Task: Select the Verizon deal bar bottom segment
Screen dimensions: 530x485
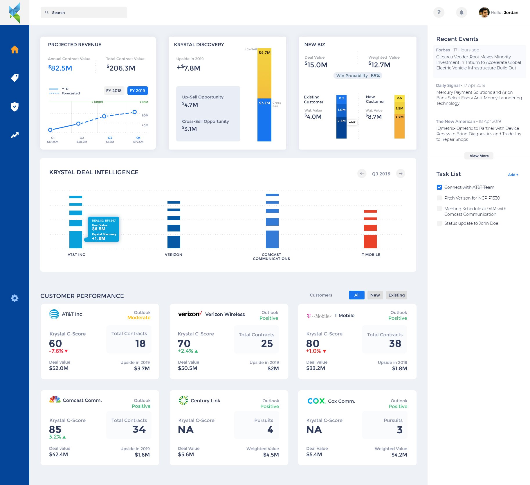Action: pos(174,242)
